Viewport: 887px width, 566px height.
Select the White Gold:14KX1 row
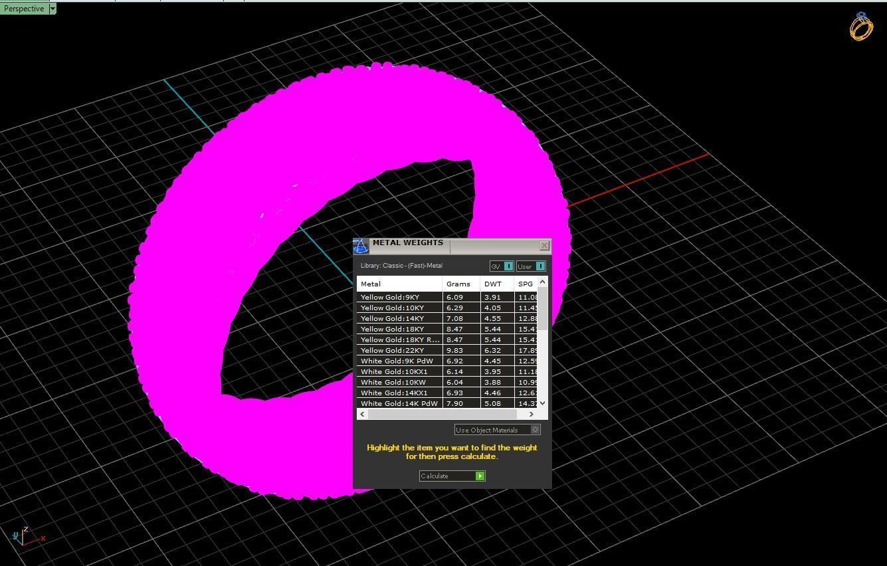(447, 393)
